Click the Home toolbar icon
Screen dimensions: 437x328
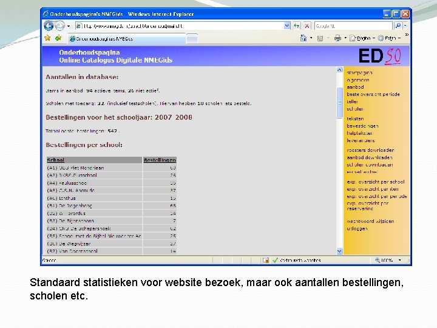pyautogui.click(x=303, y=38)
